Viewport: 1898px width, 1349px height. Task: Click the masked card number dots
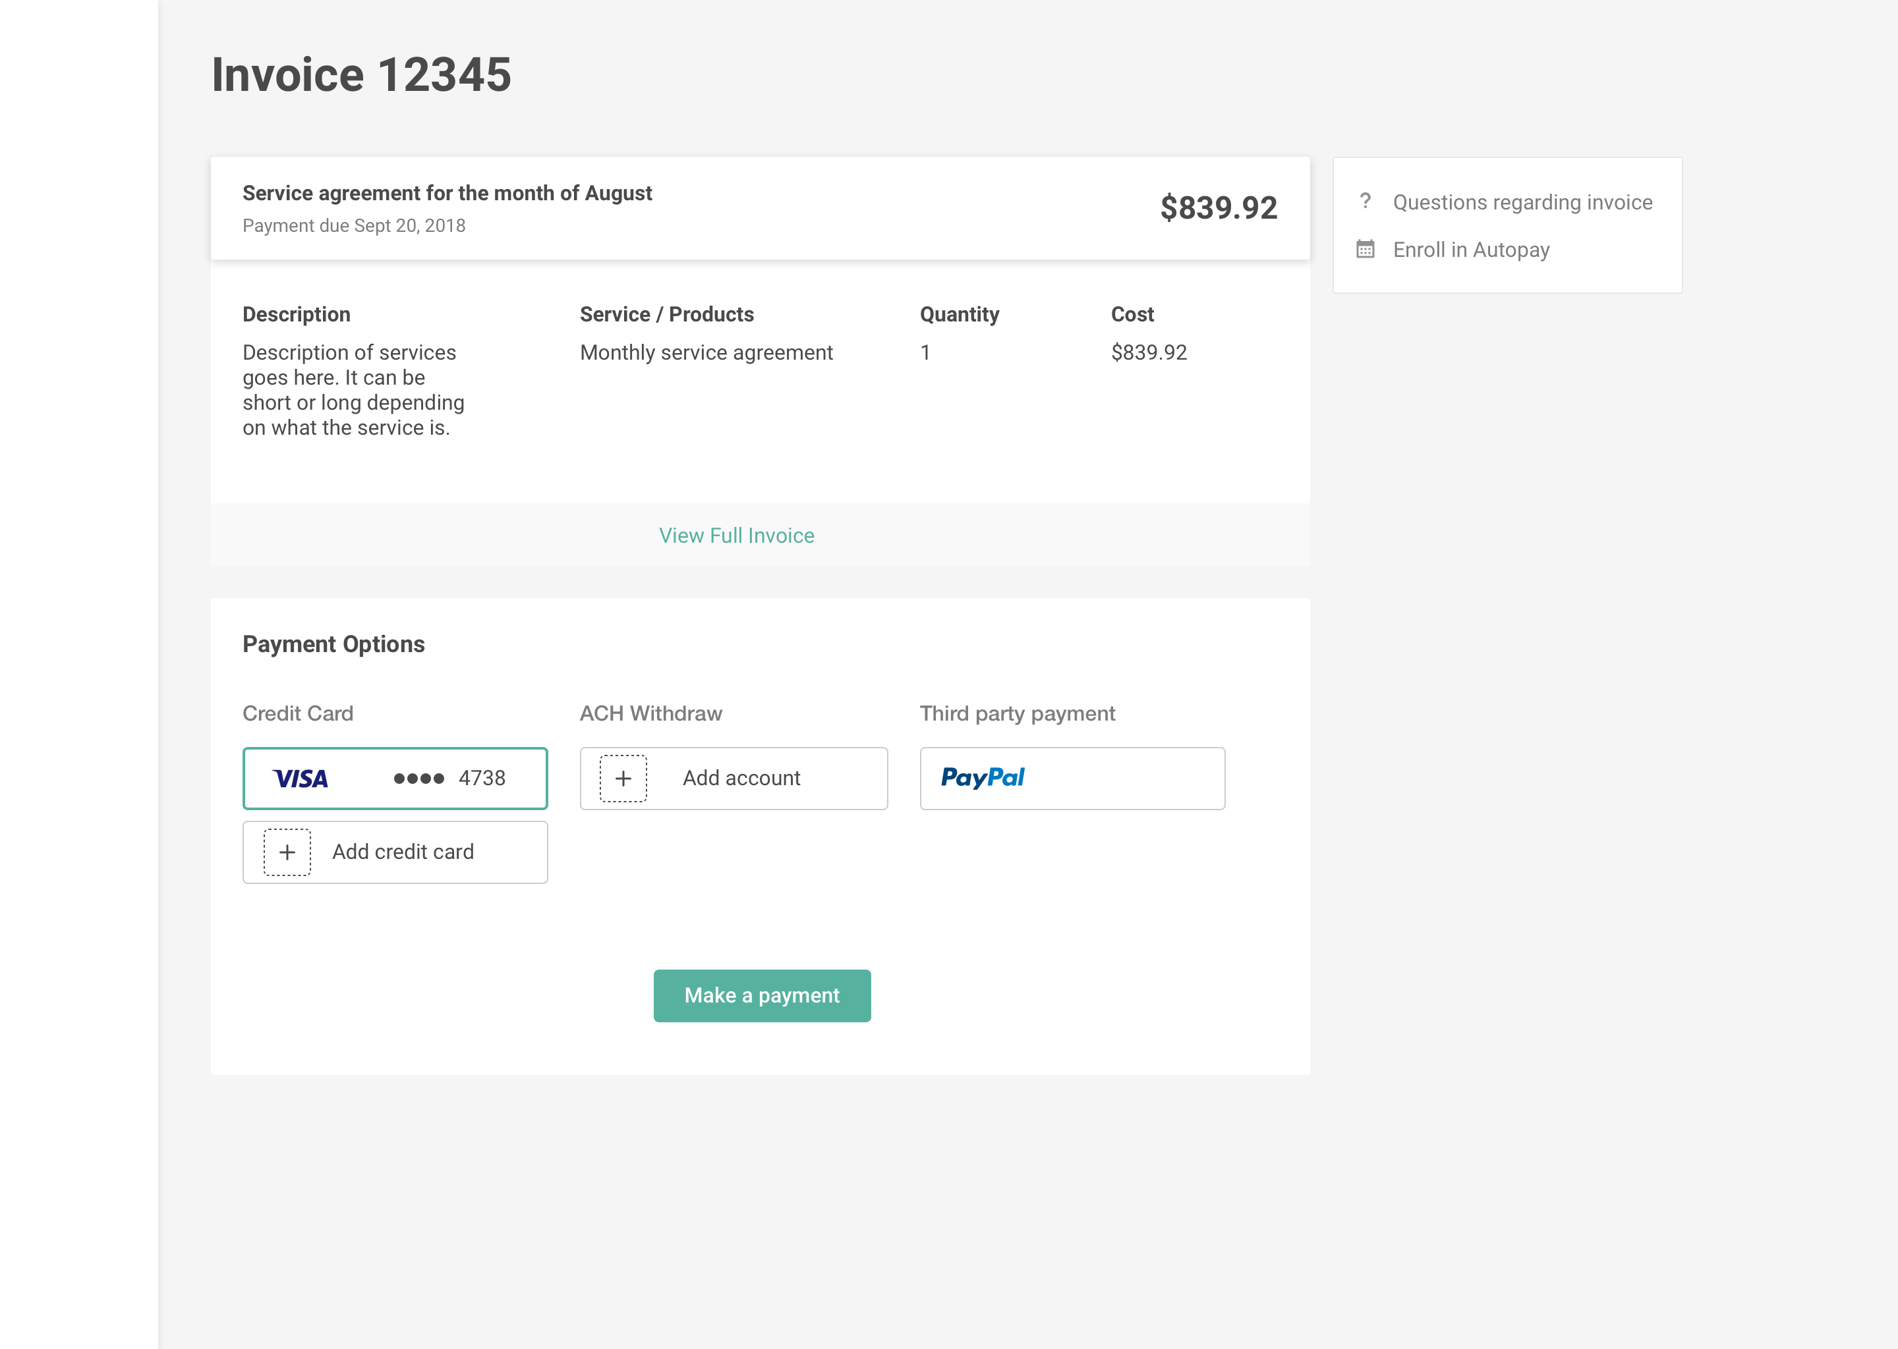(x=419, y=779)
